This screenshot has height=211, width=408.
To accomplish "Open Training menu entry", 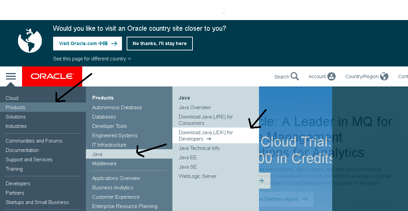I will (14, 169).
